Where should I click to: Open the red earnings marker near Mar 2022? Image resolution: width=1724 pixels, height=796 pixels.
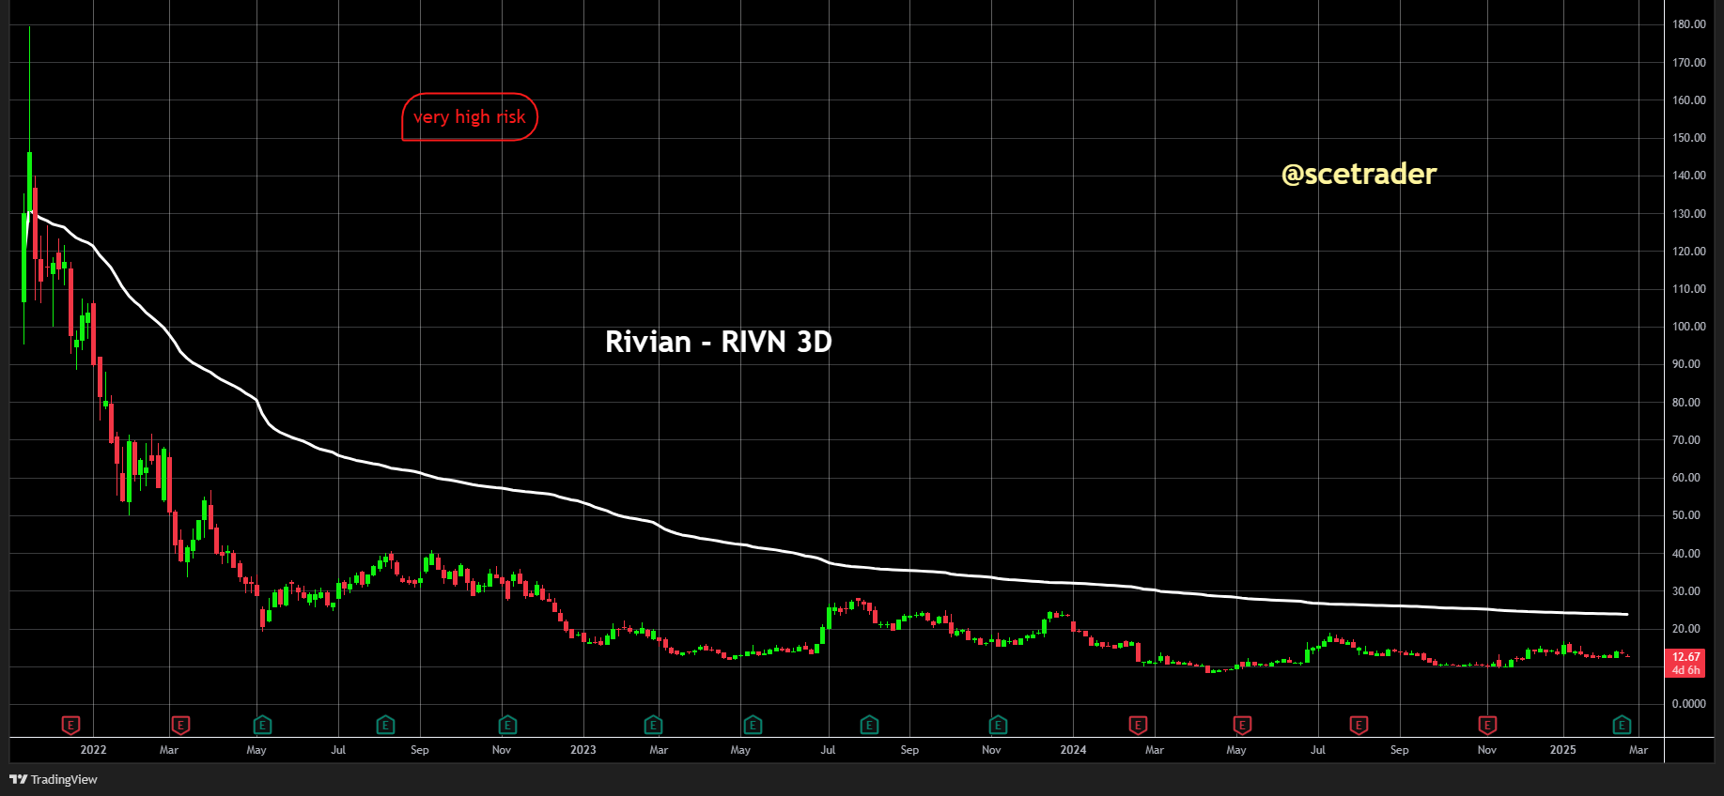coord(180,725)
